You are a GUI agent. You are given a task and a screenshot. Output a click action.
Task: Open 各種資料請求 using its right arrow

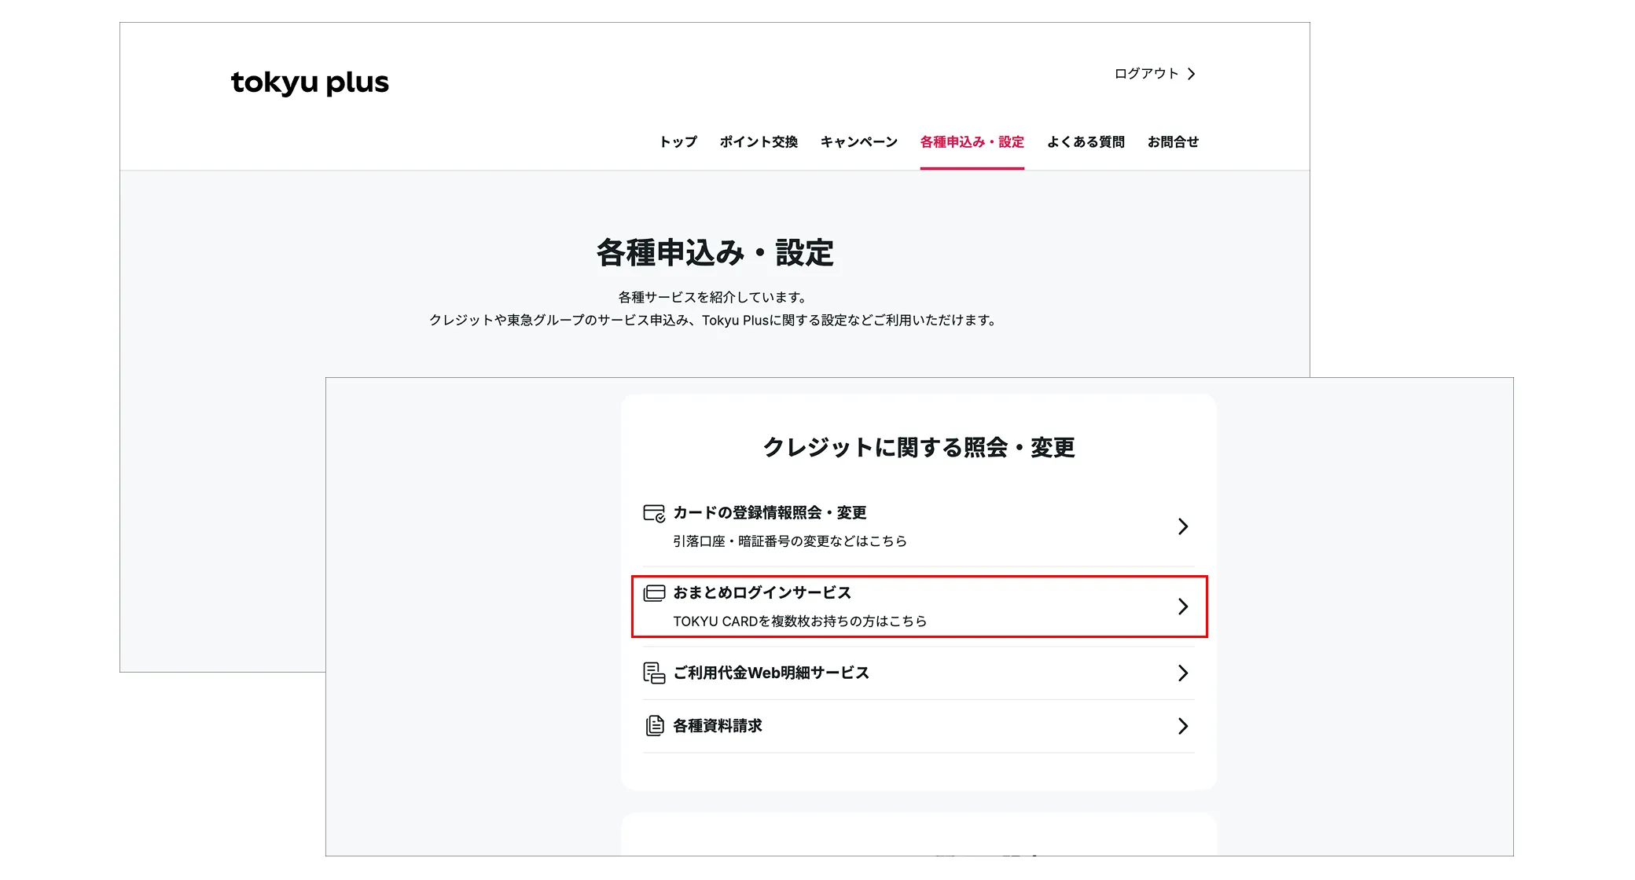tap(1183, 726)
